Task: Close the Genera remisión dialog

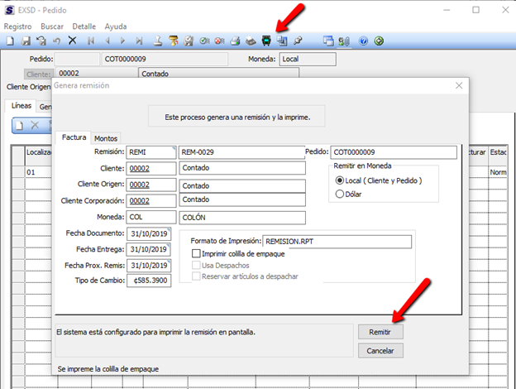Action: coord(459,85)
